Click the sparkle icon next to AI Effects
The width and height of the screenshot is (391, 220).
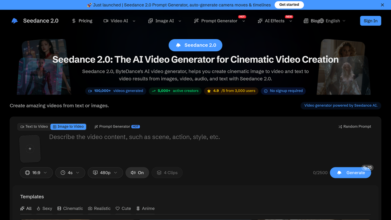260,21
